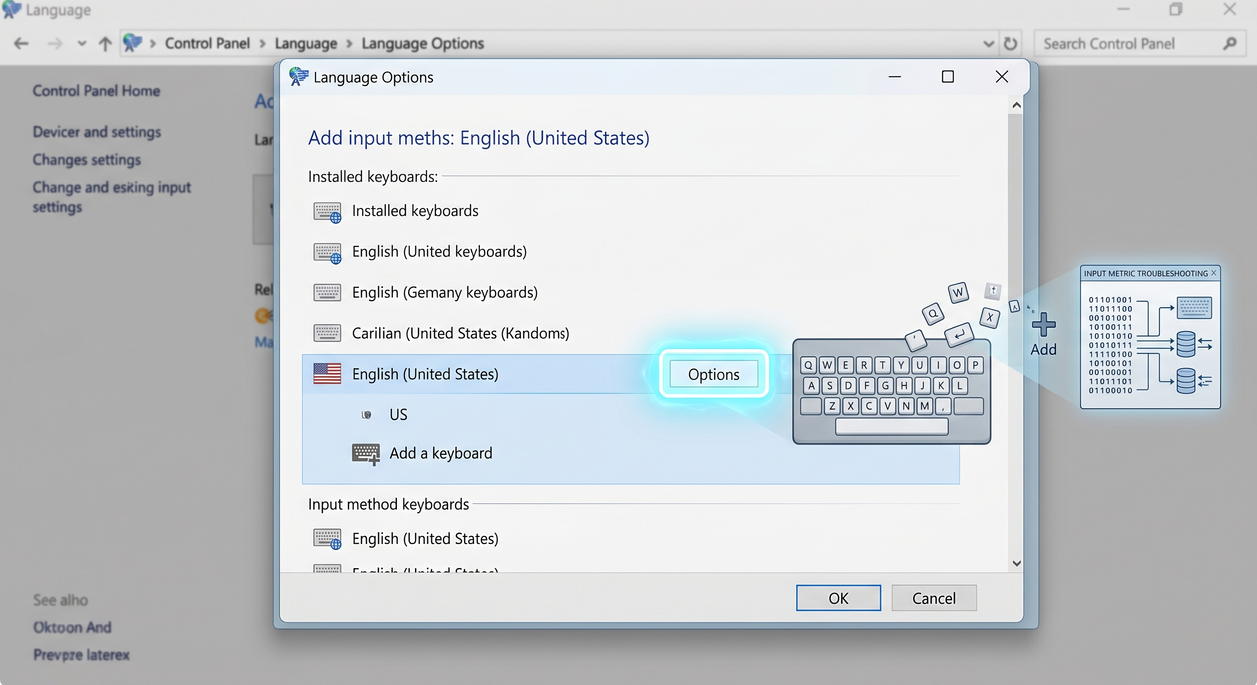Click the upper database icon in the troubleshooting panel

(1186, 344)
